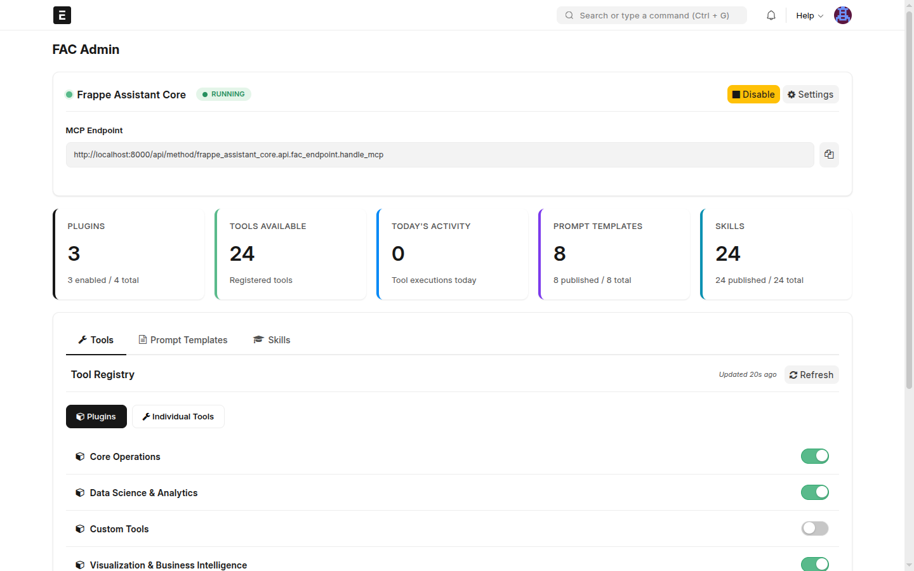The height and width of the screenshot is (571, 914).
Task: Click the scrollbar down arrow
Action: [909, 565]
